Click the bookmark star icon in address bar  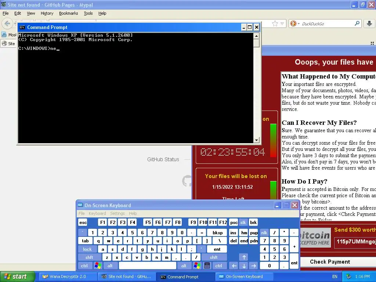click(275, 23)
